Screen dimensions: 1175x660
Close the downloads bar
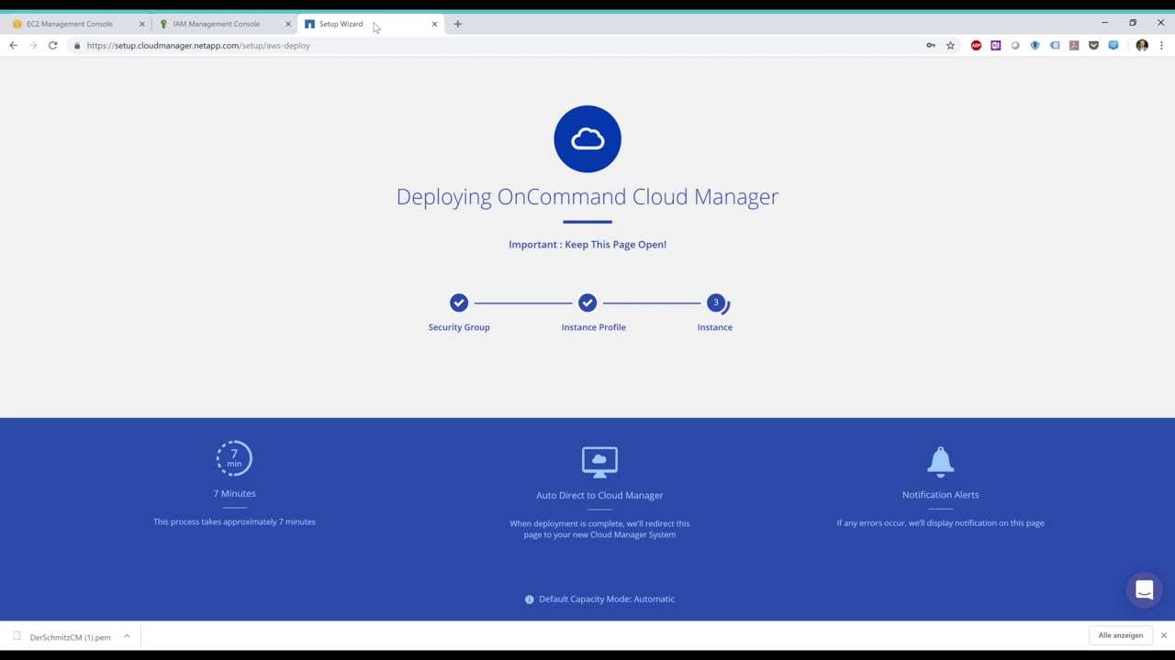click(1163, 635)
